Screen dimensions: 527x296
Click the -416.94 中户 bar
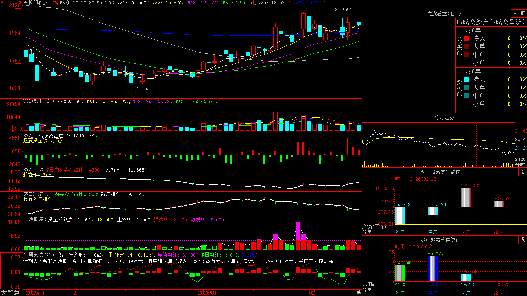click(x=433, y=211)
